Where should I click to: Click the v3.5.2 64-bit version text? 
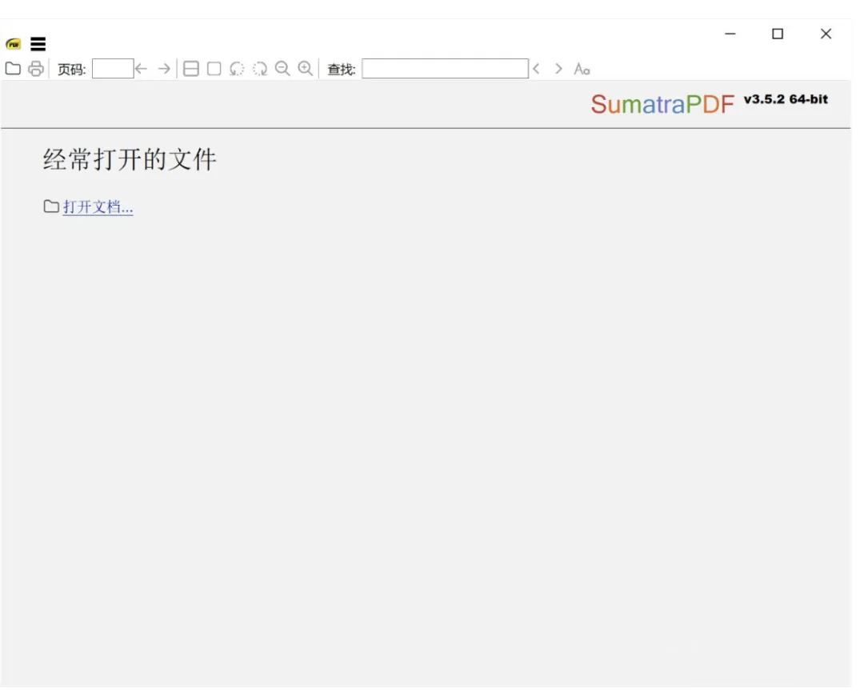[786, 99]
